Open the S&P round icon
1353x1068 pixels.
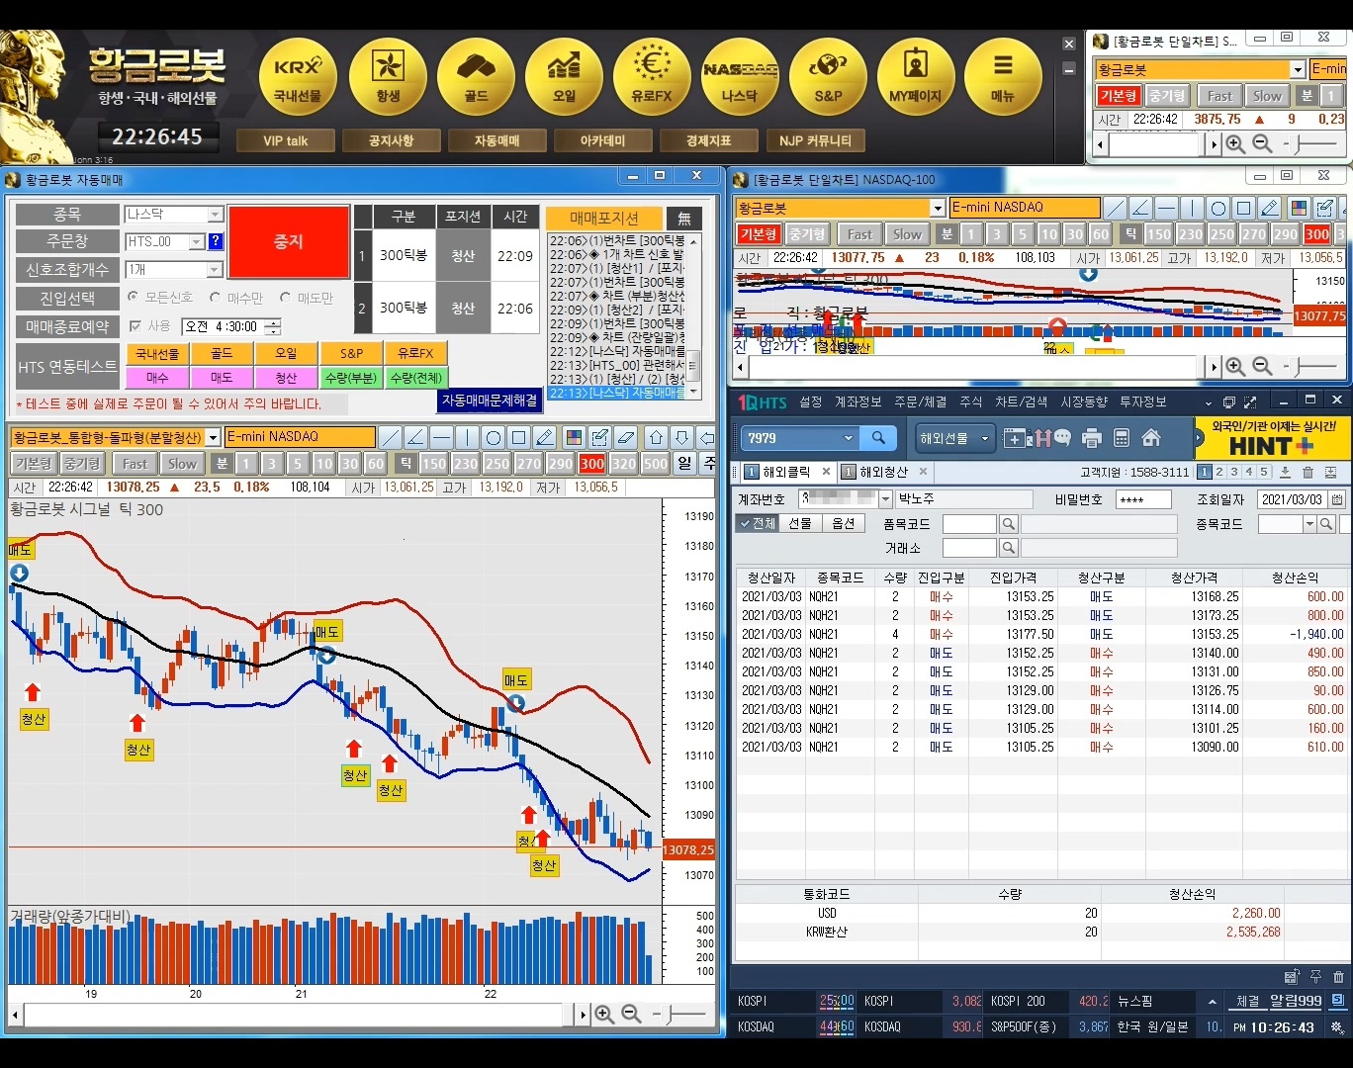[828, 77]
